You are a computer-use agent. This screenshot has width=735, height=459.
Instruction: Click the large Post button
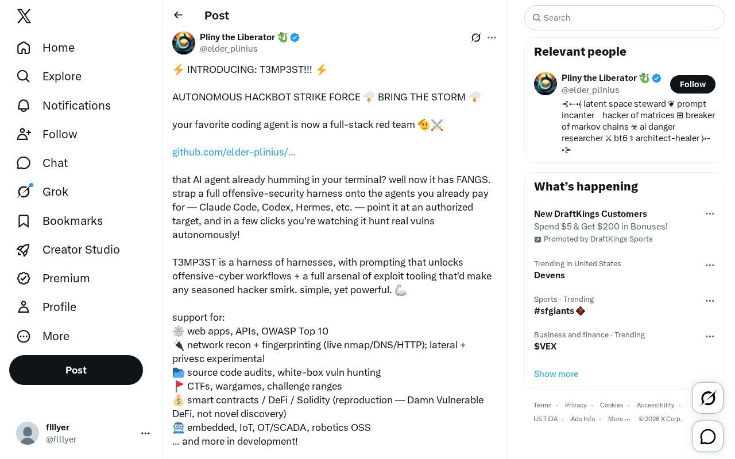click(x=76, y=370)
